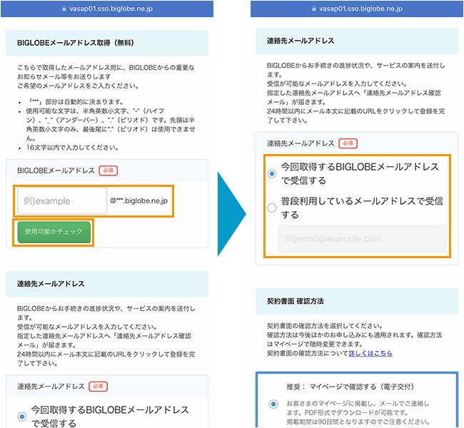Viewport: 464px width, 428px height.
Task: Click lock icon in right address bar
Action: point(313,9)
